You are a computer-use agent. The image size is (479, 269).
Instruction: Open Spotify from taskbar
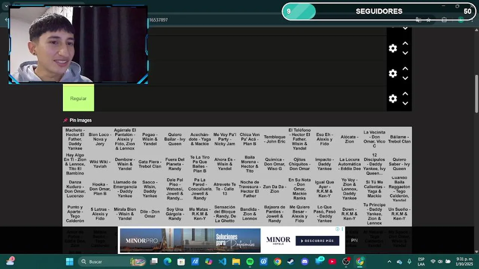coord(250,262)
